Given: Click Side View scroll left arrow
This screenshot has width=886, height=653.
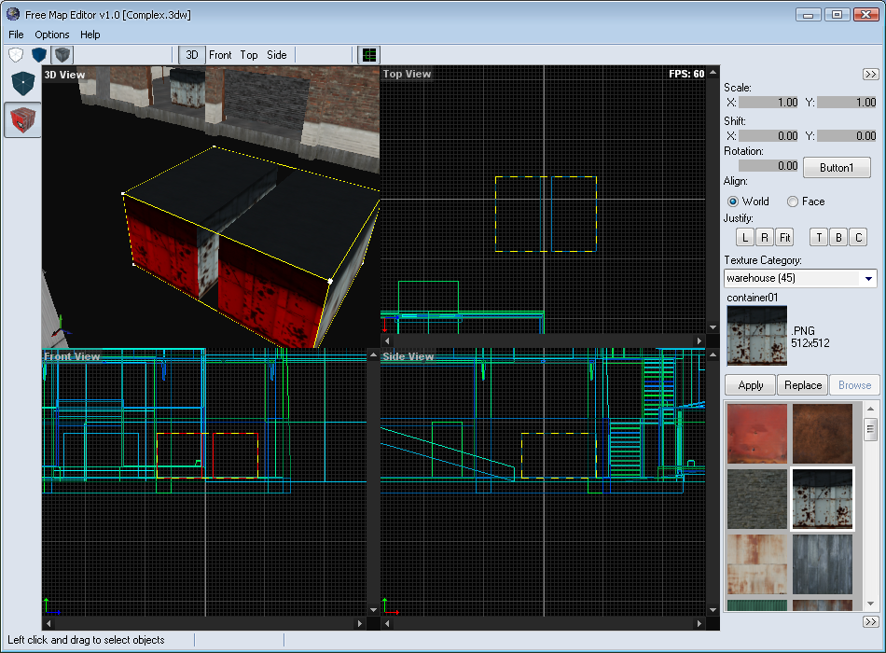Looking at the screenshot, I should [x=387, y=623].
